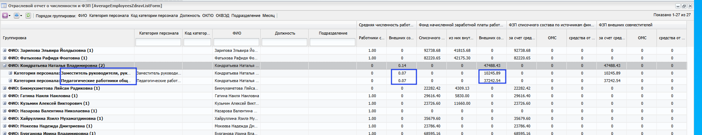Click cell value 11660.00

coord(462,103)
